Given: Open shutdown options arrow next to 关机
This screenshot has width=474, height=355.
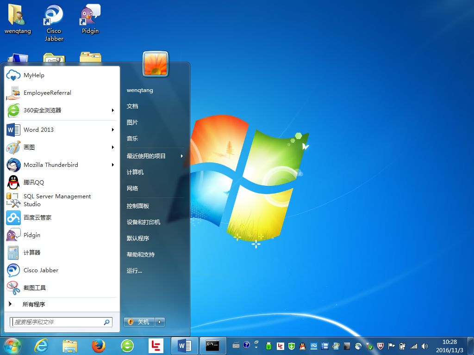Looking at the screenshot, I should 160,322.
